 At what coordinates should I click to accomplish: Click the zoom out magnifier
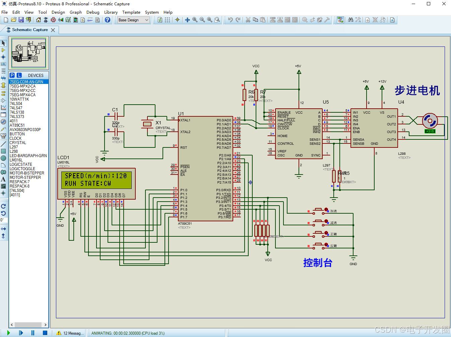point(202,20)
